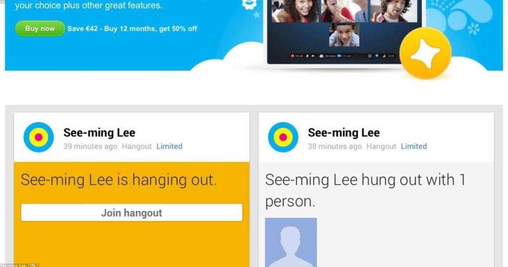This screenshot has width=508, height=267.
Task: Click the red End call icon in the ad
Action: coord(292,56)
